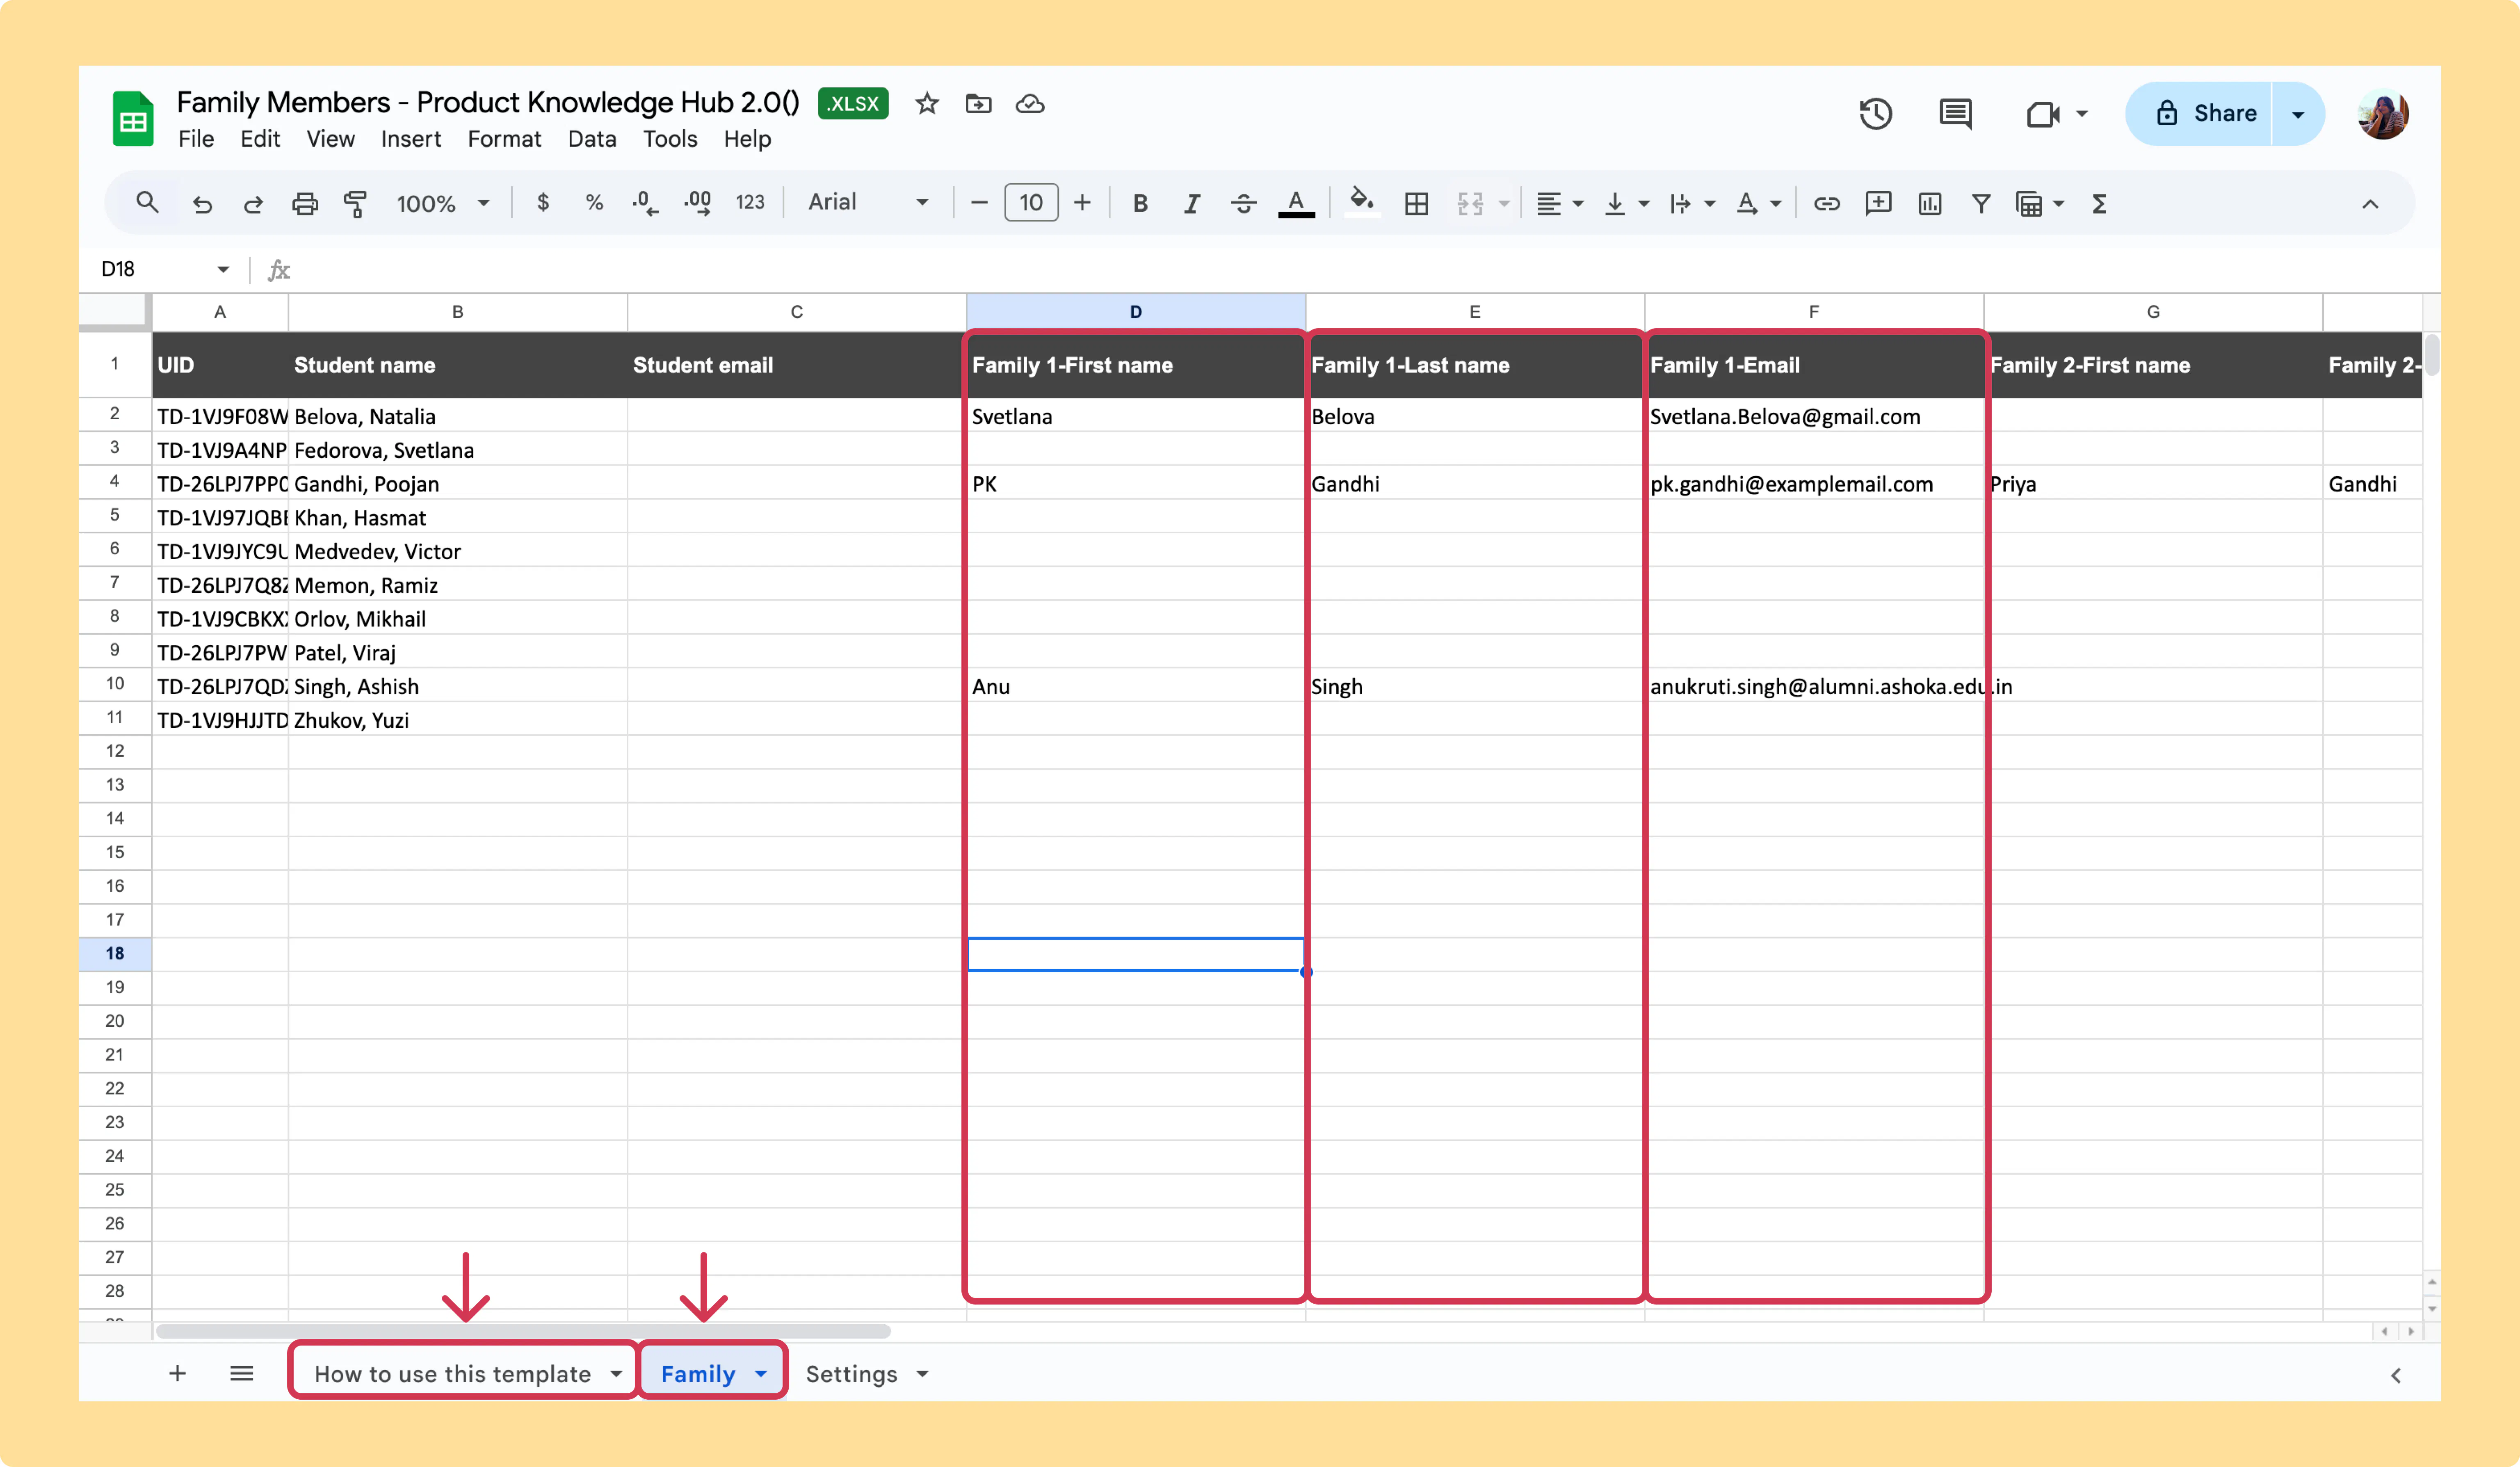Toggle italic formatting
Viewport: 2520px width, 1467px height.
(x=1191, y=204)
